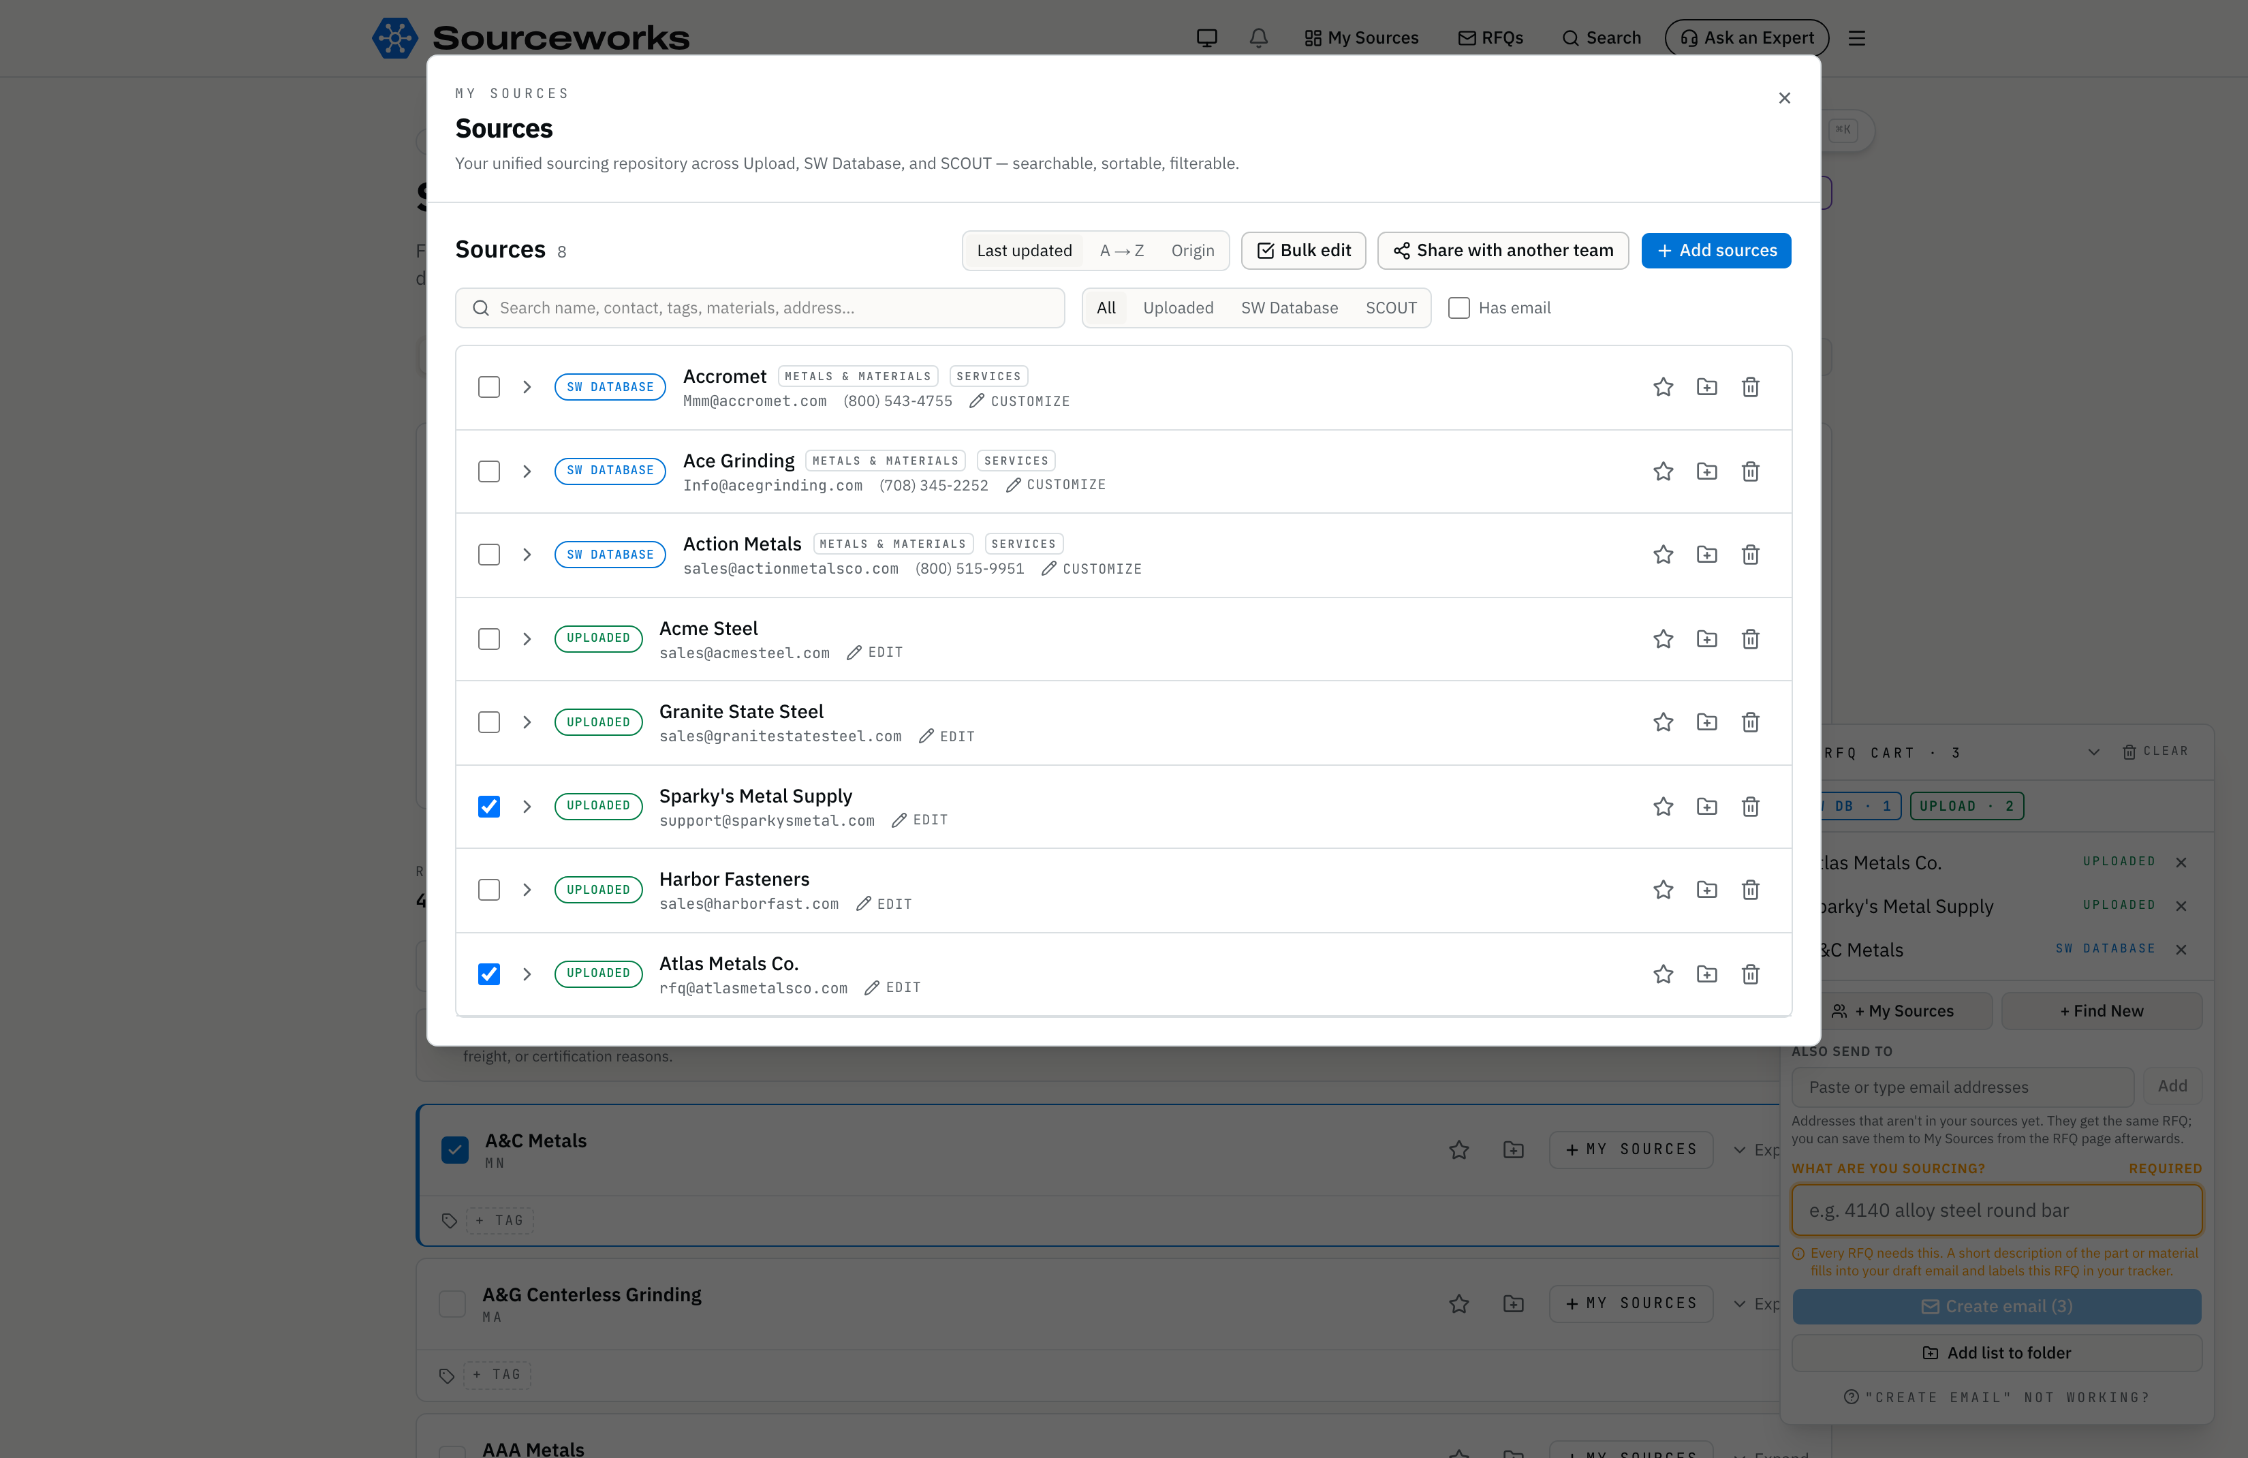Delete the Acme Steel source
Image resolution: width=2248 pixels, height=1458 pixels.
click(1750, 640)
